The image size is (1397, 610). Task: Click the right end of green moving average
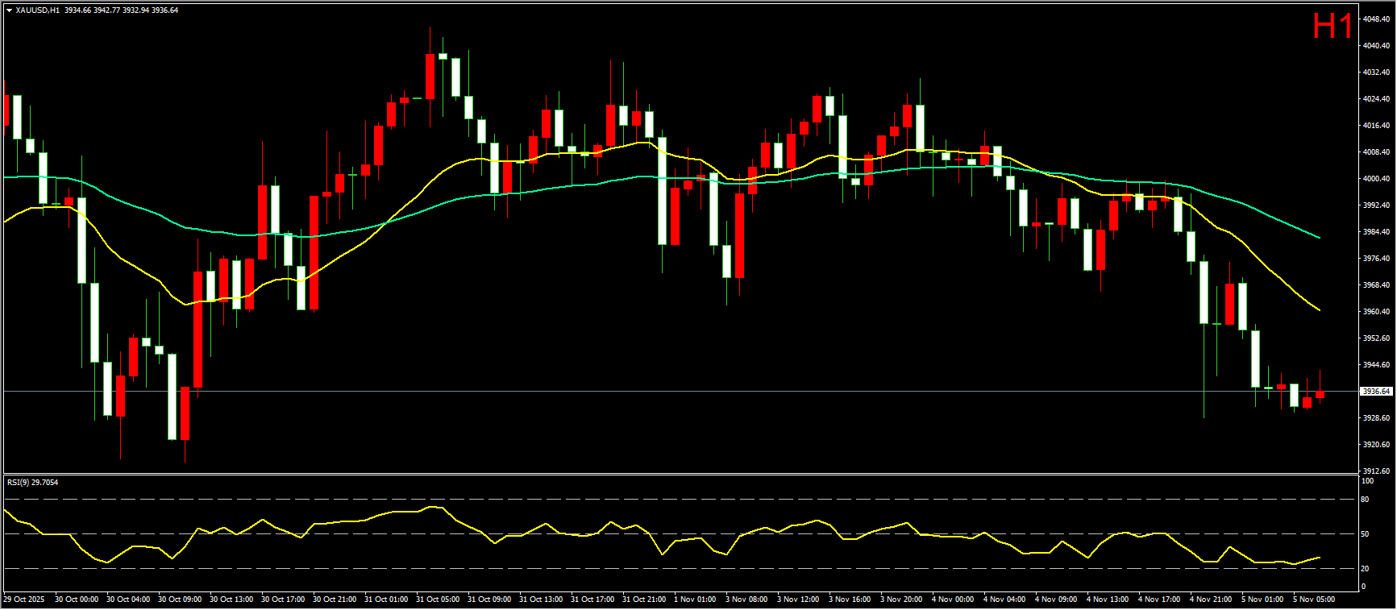tap(1319, 238)
